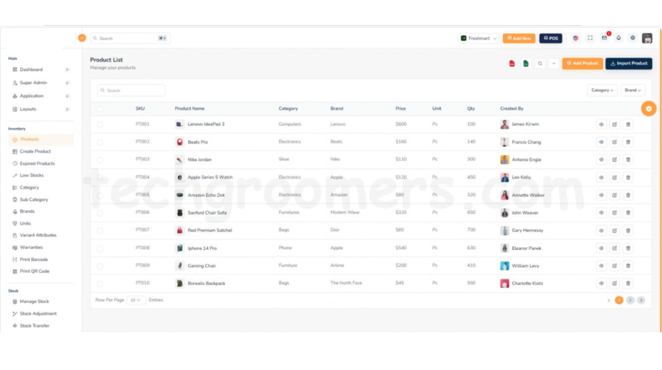Screen dimensions: 662x370
Task: Delete the Lenovo IdeaPad 3 row
Action: (628, 125)
